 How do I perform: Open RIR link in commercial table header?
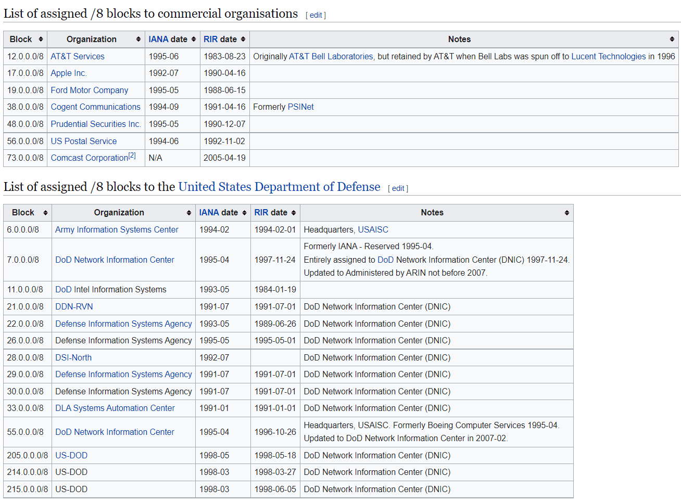pyautogui.click(x=210, y=40)
